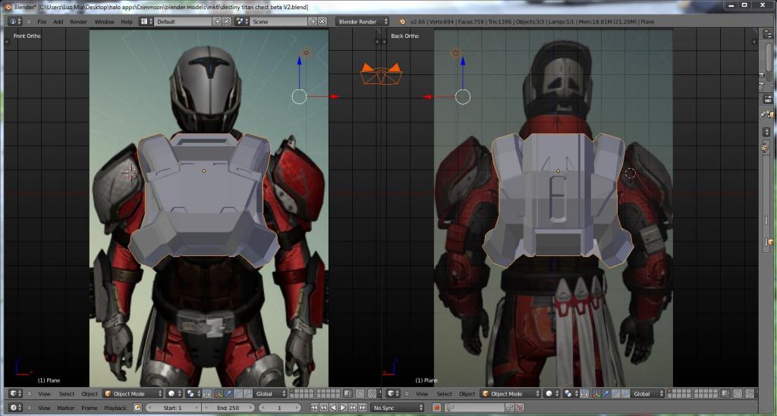Open Global orientation dropdown in right viewport
The height and width of the screenshot is (416, 777).
pyautogui.click(x=646, y=394)
